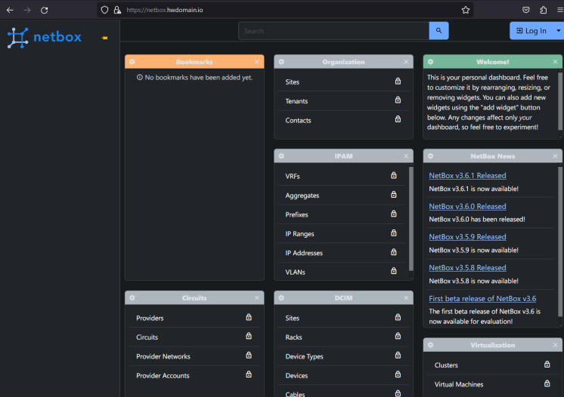Close the Welcome widget
Image resolution: width=564 pixels, height=397 pixels.
(556, 62)
